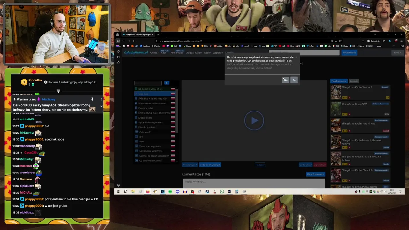The image size is (409, 230).
Task: Open WhatsApp from the taskbar
Action: [x=222, y=192]
